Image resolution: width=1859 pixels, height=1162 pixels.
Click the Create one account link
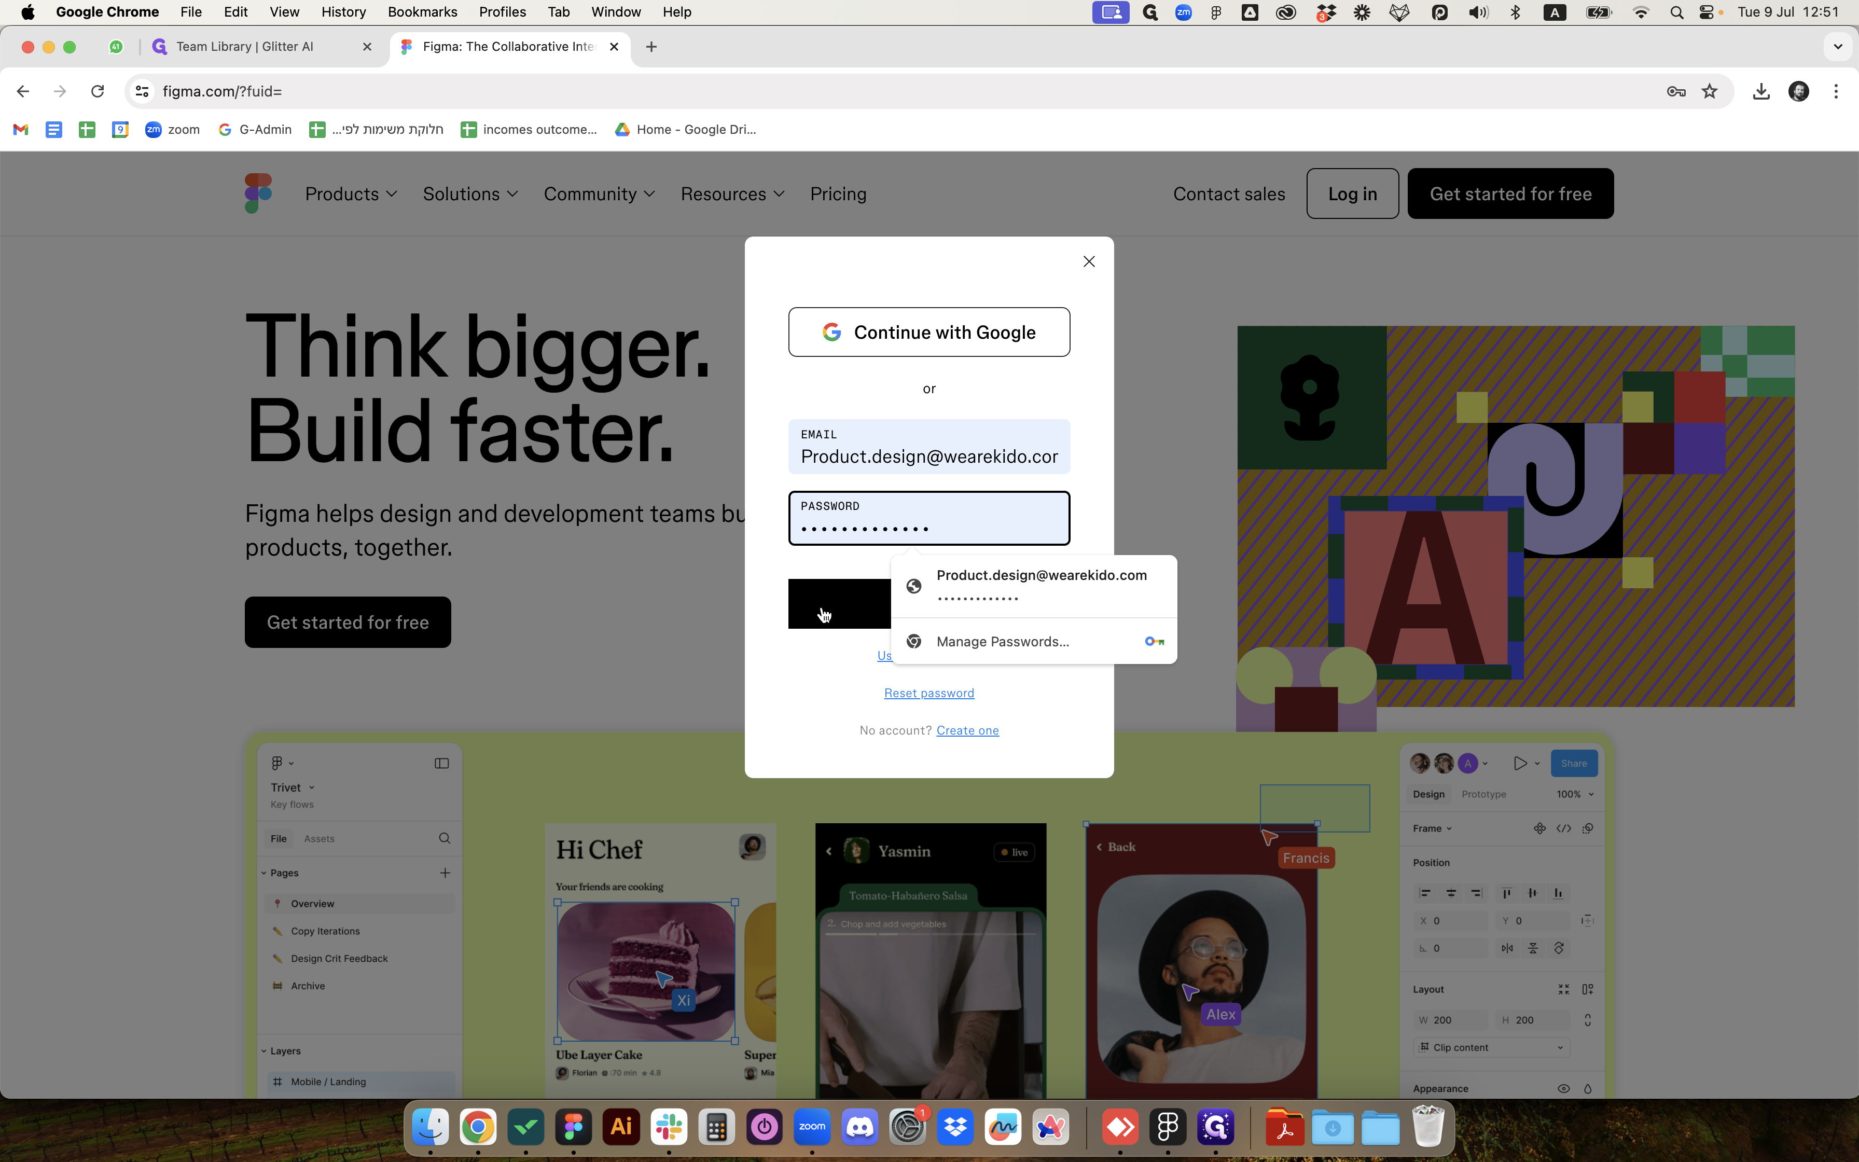967,730
